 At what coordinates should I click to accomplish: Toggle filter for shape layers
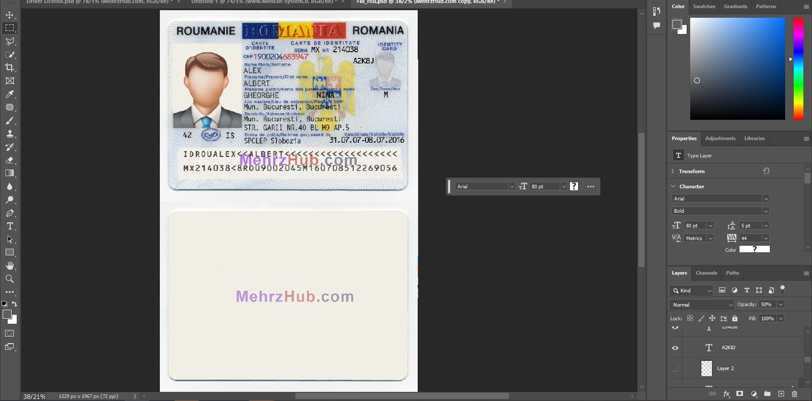tap(759, 290)
